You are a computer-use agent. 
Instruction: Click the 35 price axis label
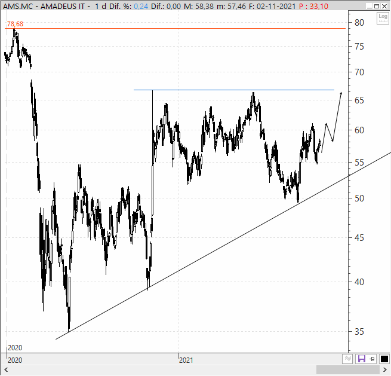coord(359,332)
